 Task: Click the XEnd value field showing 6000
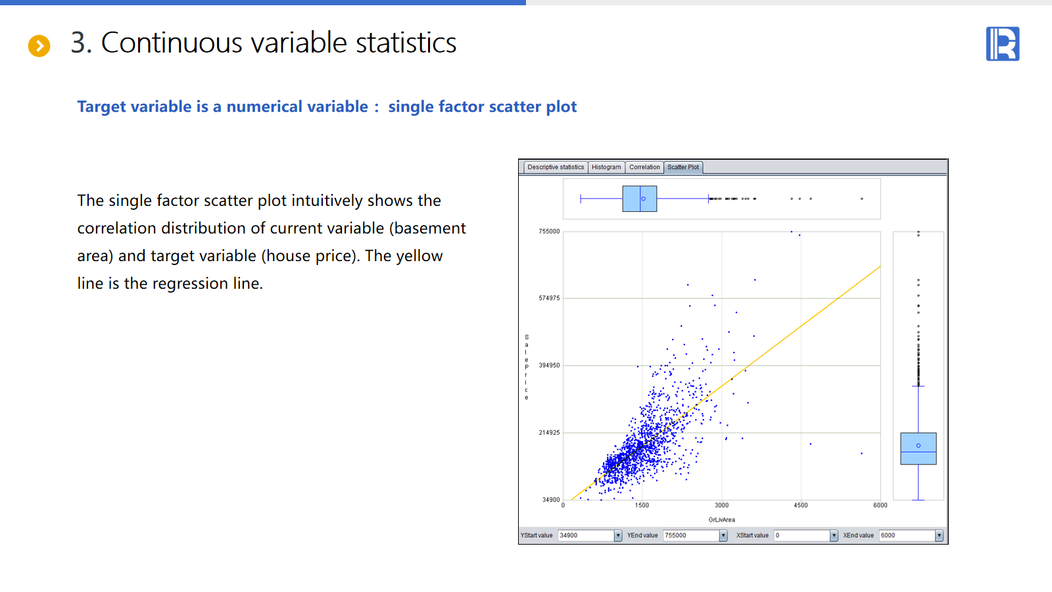pos(907,535)
